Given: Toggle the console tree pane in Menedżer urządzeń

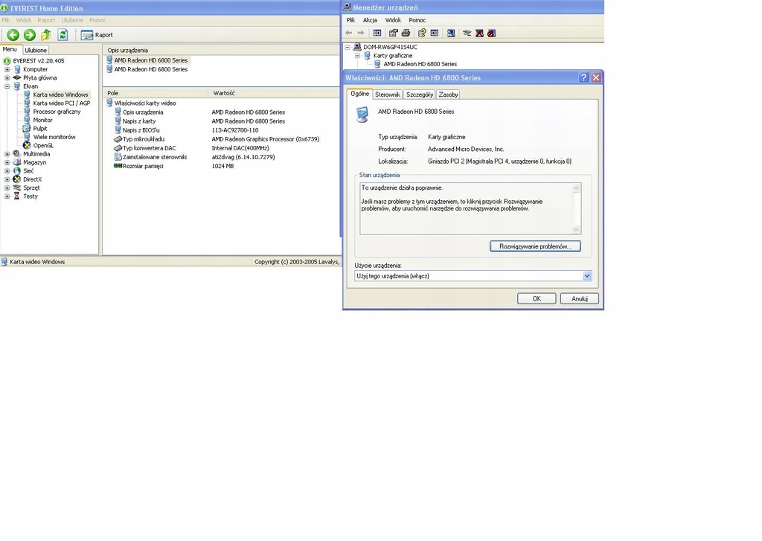Looking at the screenshot, I should tap(377, 33).
